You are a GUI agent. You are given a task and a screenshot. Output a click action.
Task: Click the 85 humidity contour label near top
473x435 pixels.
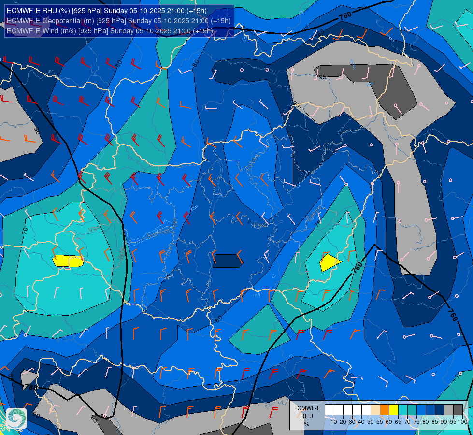click(x=321, y=32)
